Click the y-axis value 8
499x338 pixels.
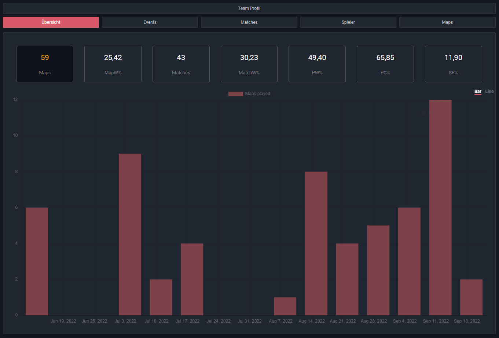click(x=16, y=171)
